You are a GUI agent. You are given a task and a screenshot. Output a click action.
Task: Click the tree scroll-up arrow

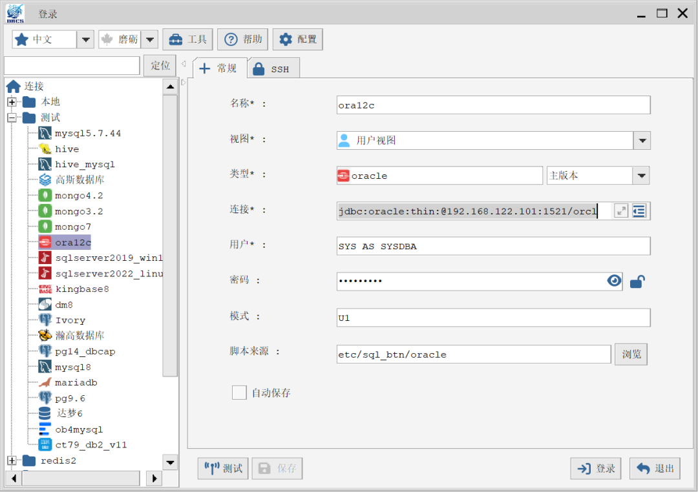point(170,87)
